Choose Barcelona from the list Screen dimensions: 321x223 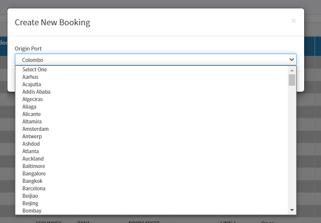pos(152,188)
